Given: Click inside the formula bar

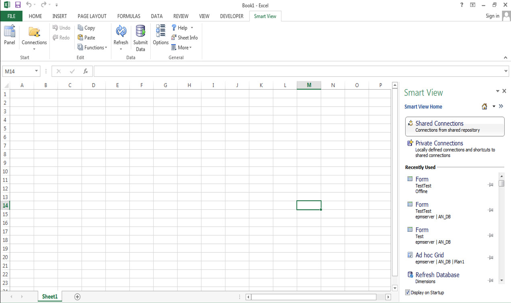Looking at the screenshot, I should [281, 71].
